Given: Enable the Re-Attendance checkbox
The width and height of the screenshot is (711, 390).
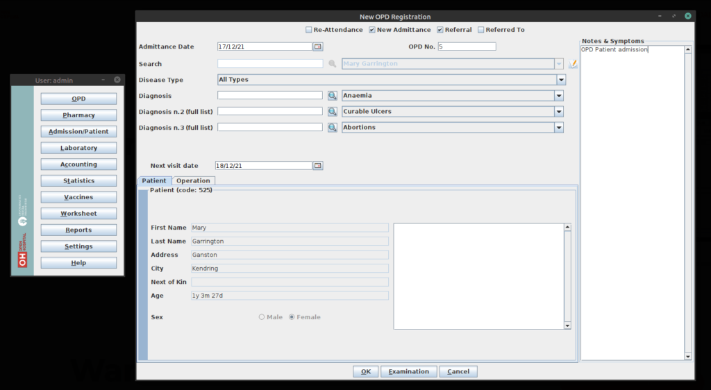Looking at the screenshot, I should pyautogui.click(x=309, y=30).
